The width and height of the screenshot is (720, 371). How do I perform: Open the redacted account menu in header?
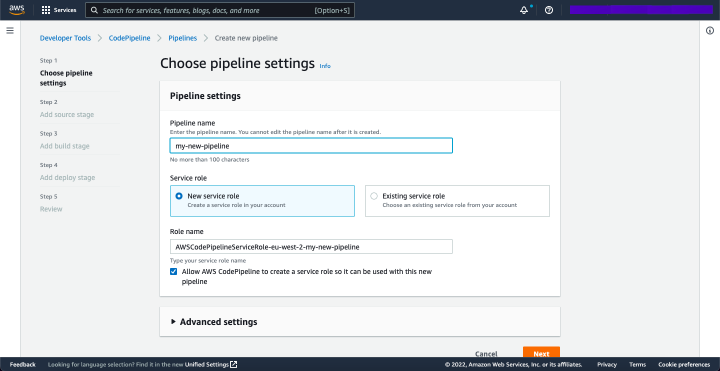coord(641,10)
